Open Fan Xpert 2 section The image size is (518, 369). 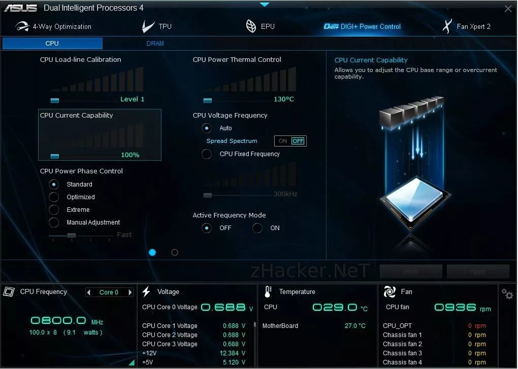point(467,26)
